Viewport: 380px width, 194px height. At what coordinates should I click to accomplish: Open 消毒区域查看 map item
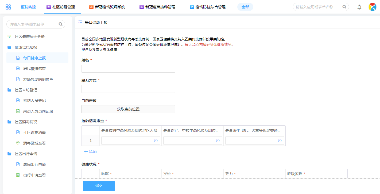34,143
